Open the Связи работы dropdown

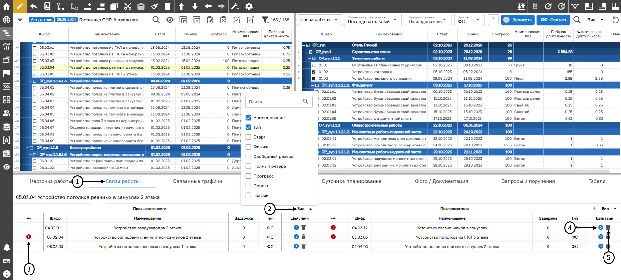pos(320,20)
